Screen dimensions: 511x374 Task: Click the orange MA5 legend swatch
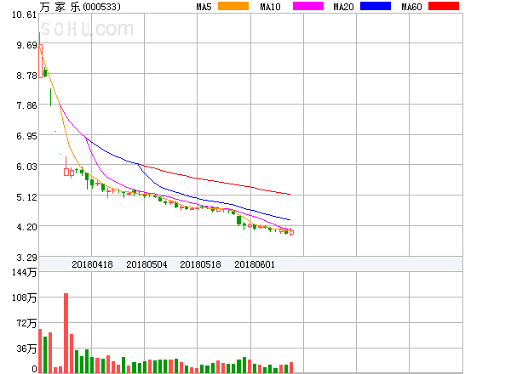coord(233,6)
